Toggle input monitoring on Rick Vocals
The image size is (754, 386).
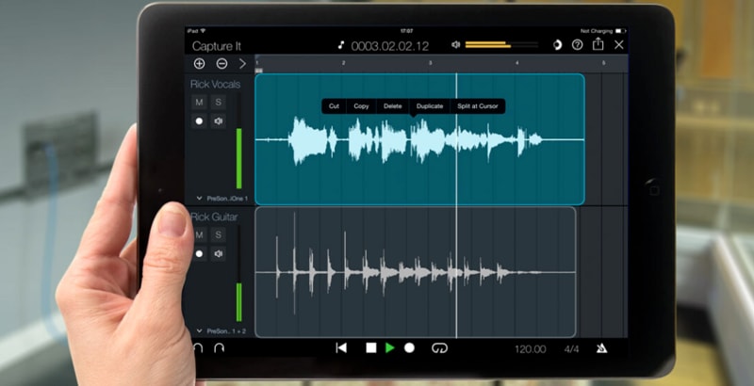(219, 121)
